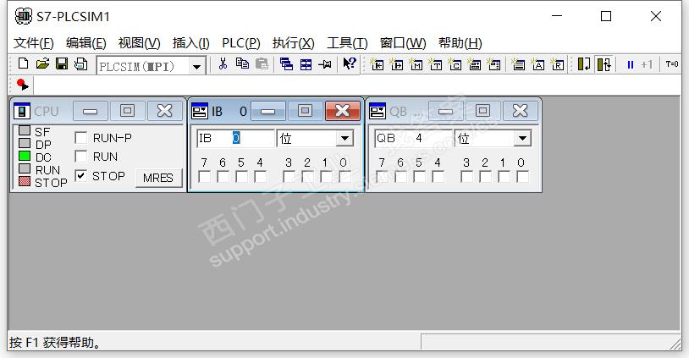Viewport: 689px width, 358px height.
Task: Open the 帮助(H) menu
Action: (460, 43)
